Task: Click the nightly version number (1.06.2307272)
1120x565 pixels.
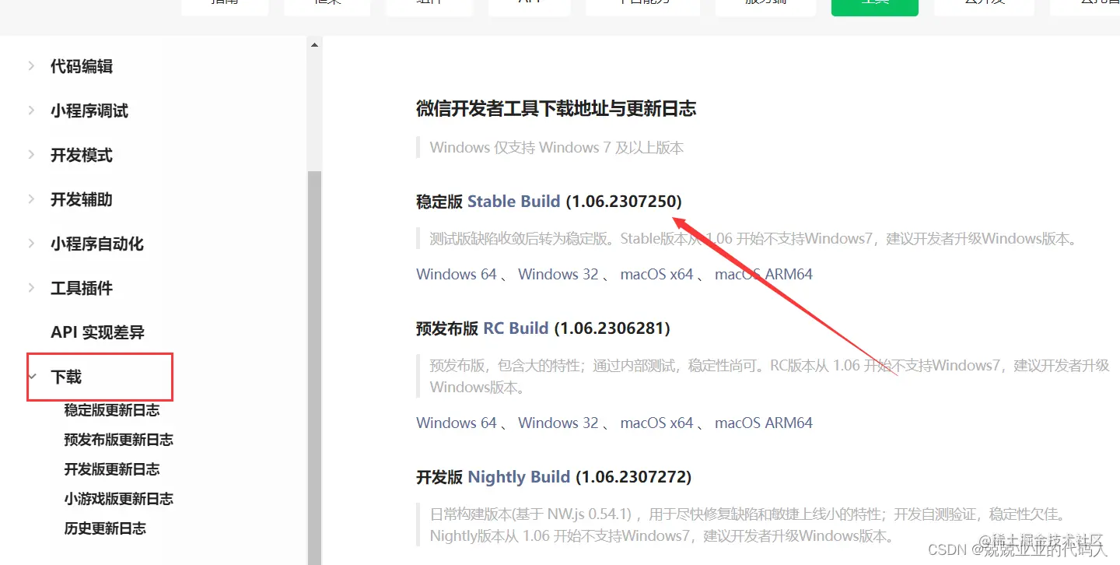Action: (634, 477)
